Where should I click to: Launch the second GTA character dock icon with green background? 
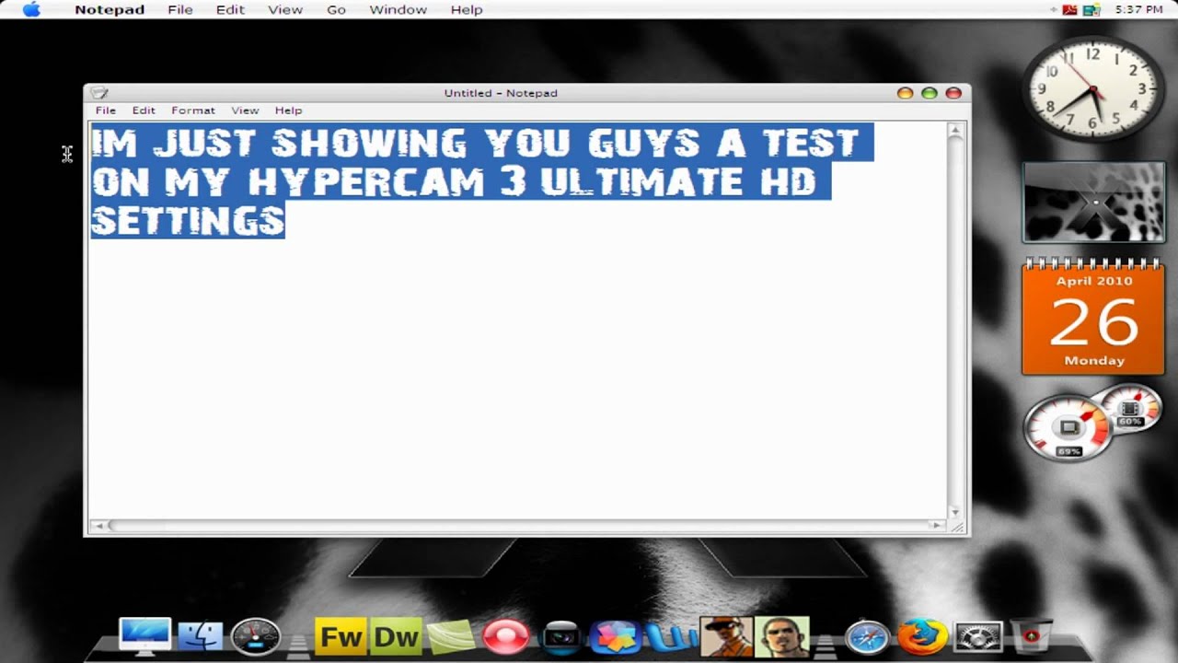[x=782, y=636]
